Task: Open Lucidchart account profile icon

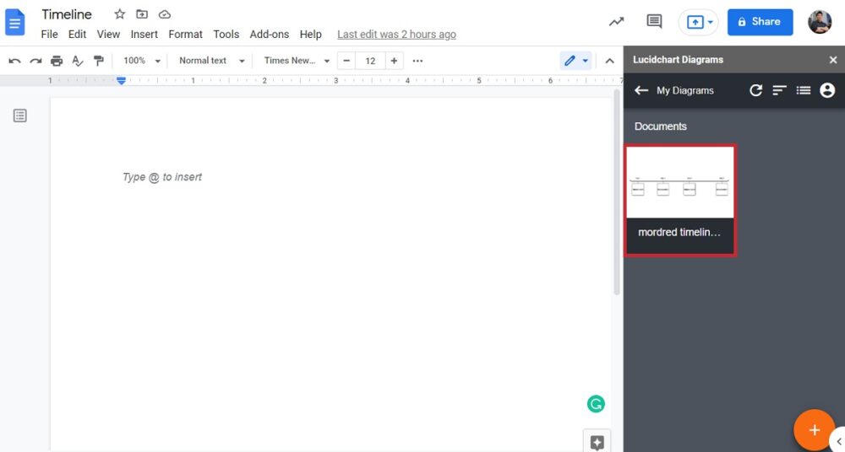Action: [x=827, y=90]
